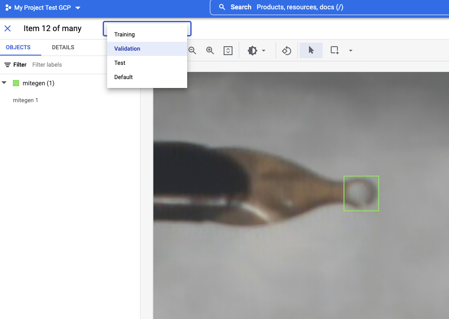This screenshot has width=449, height=319.
Task: Fit image to screen icon
Action: tap(228, 51)
